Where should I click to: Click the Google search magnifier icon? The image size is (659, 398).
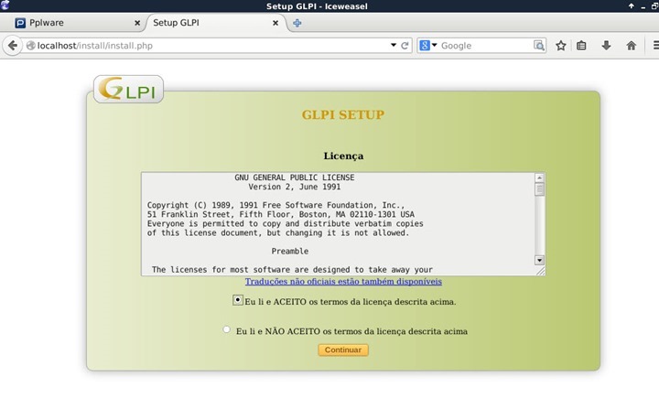coord(539,46)
